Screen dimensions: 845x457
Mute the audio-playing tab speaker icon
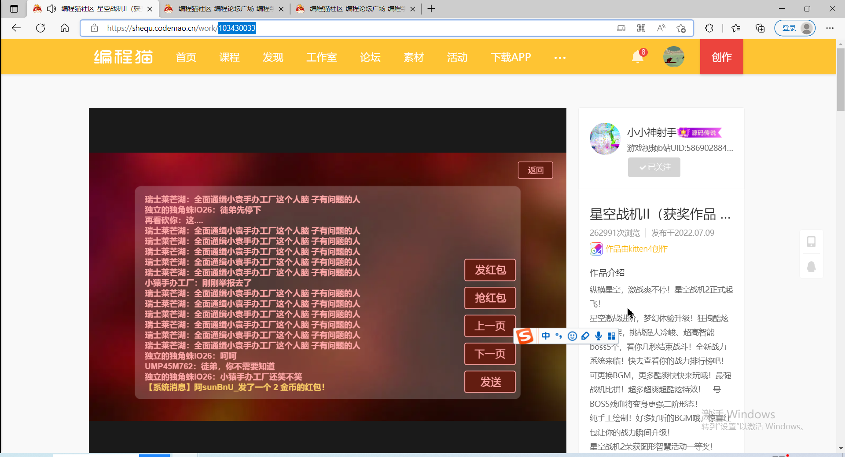coord(51,9)
